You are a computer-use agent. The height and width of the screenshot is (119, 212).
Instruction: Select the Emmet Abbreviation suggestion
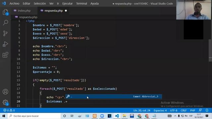[x=114, y=97]
